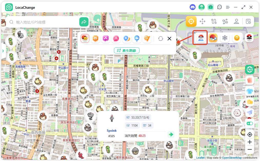This screenshot has height=161, width=260.
Task: Expand the left sidebar chevron
Action: (x=3, y=51)
